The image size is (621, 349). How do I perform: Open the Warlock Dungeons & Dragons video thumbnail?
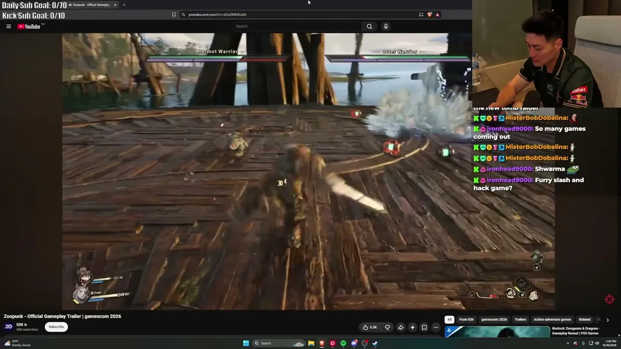click(497, 332)
